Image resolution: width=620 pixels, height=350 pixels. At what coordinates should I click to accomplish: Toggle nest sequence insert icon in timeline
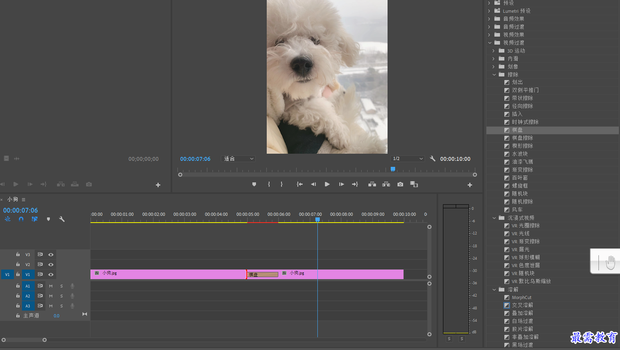click(x=8, y=219)
